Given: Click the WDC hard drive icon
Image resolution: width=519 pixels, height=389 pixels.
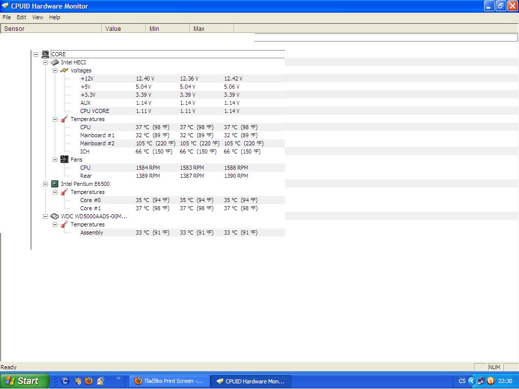Looking at the screenshot, I should (55, 216).
